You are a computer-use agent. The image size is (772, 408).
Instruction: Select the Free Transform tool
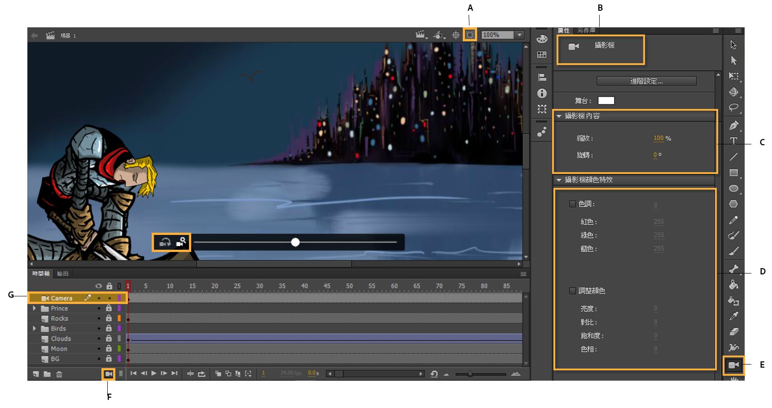[x=733, y=76]
